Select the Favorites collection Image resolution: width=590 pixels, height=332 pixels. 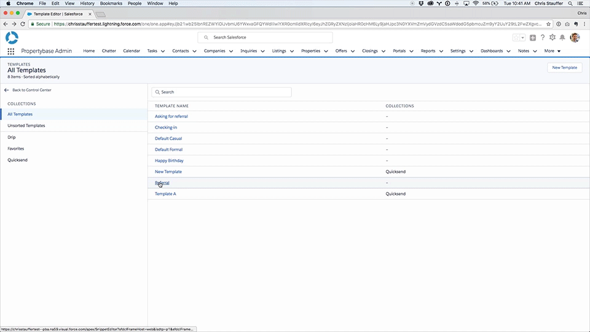click(x=74, y=149)
